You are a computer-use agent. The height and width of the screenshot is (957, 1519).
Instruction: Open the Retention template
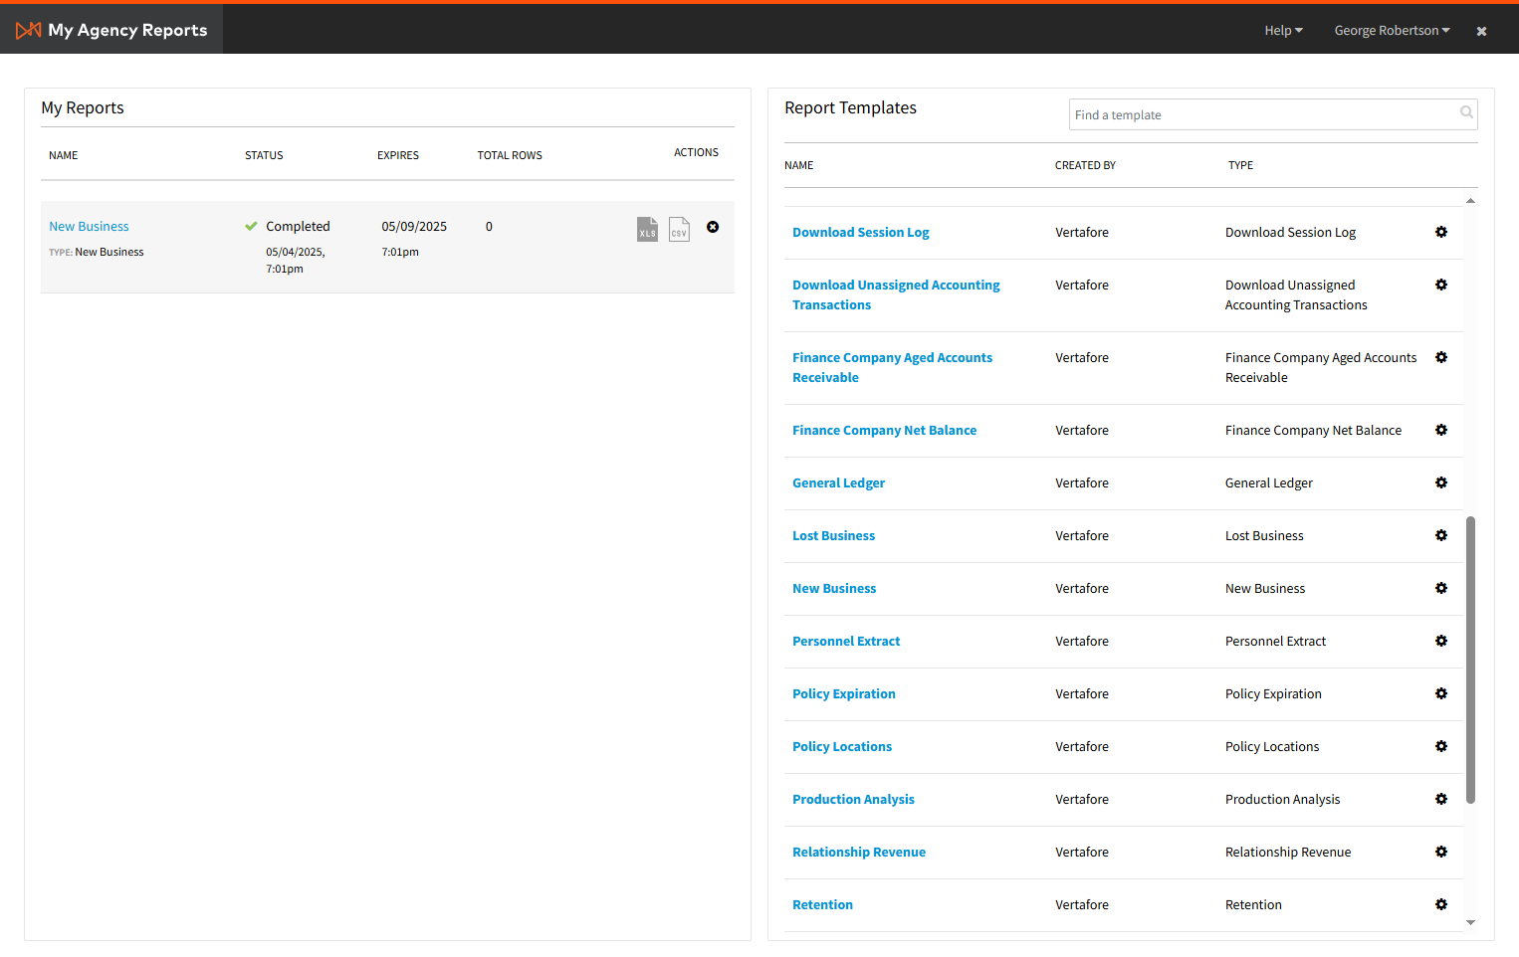click(822, 904)
